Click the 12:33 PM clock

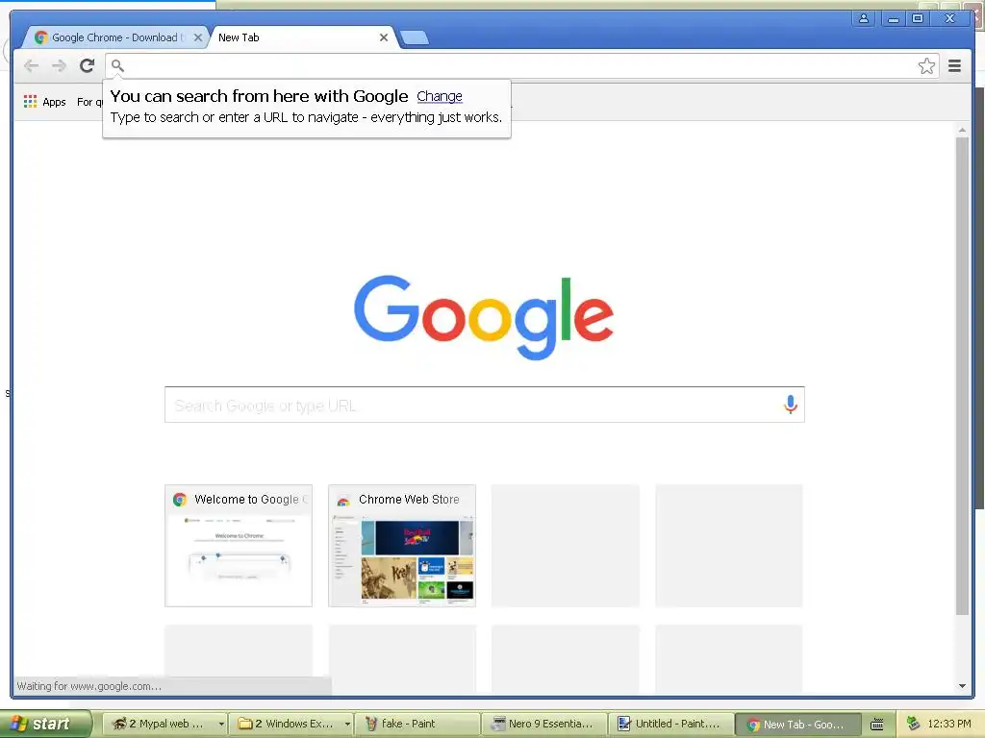[949, 724]
